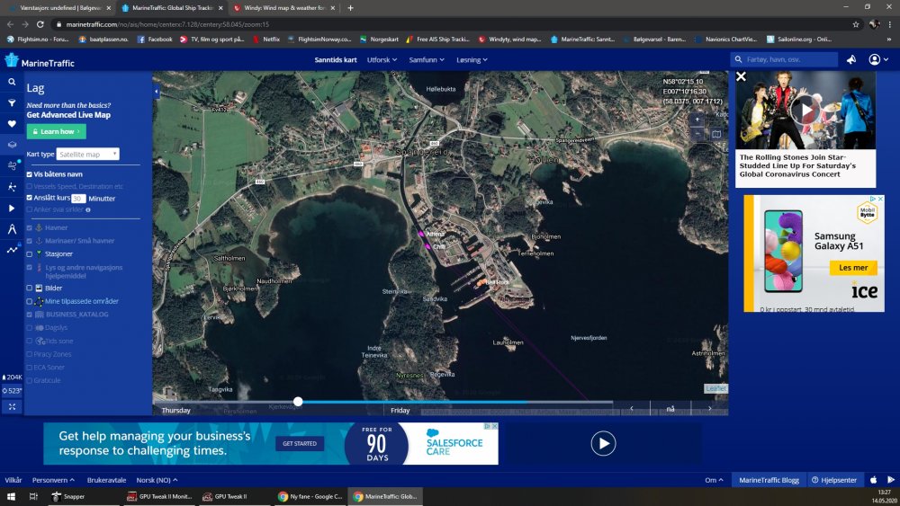
Task: Collapse the Lag layers panel arrow
Action: 156,92
